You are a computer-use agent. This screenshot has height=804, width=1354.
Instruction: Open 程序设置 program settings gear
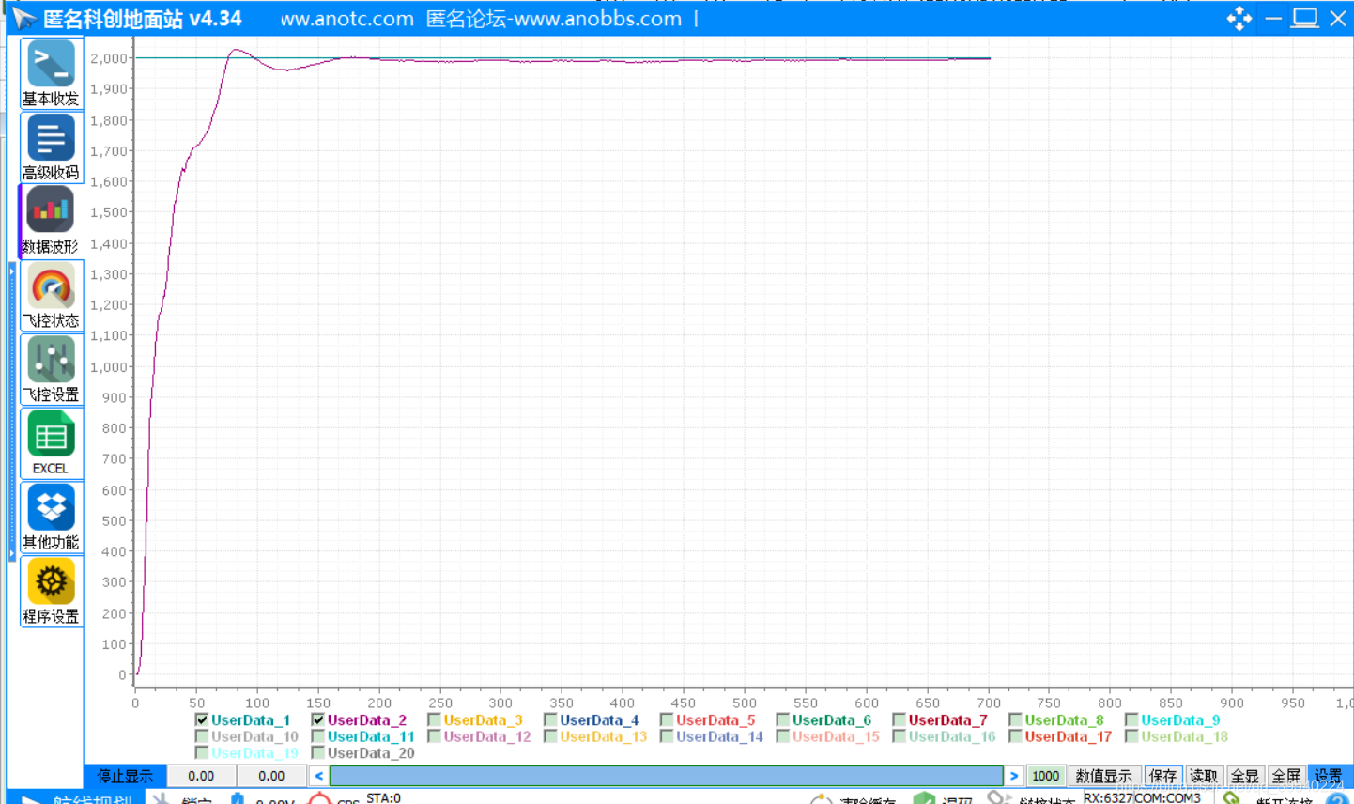(x=51, y=591)
